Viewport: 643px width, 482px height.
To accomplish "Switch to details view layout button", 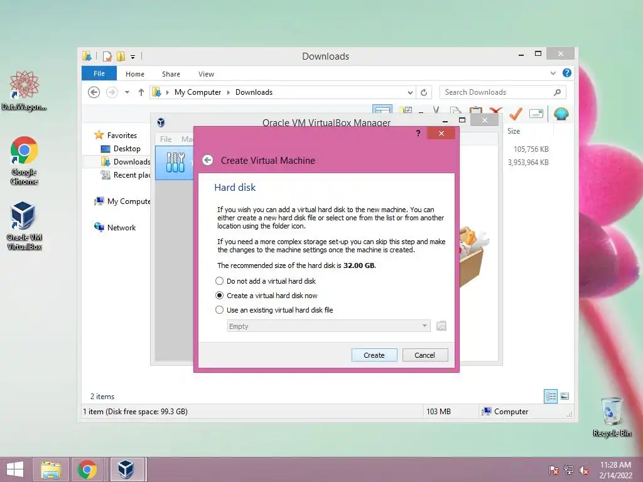I will pyautogui.click(x=550, y=396).
